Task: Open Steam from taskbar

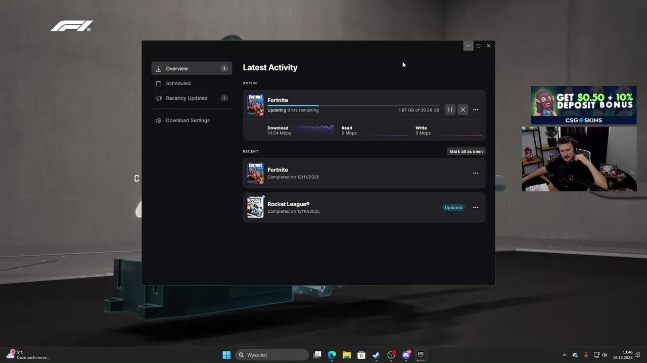Action: pos(376,355)
